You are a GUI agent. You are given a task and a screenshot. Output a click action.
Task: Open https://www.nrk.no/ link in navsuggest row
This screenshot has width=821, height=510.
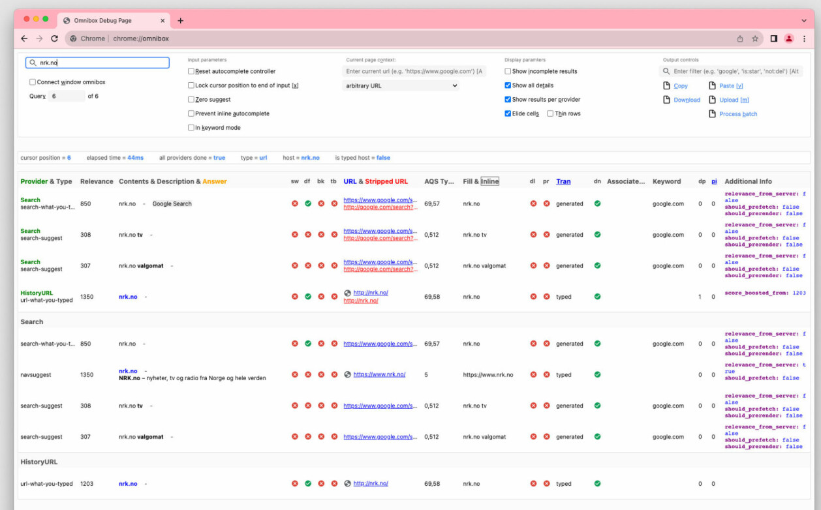pyautogui.click(x=379, y=374)
